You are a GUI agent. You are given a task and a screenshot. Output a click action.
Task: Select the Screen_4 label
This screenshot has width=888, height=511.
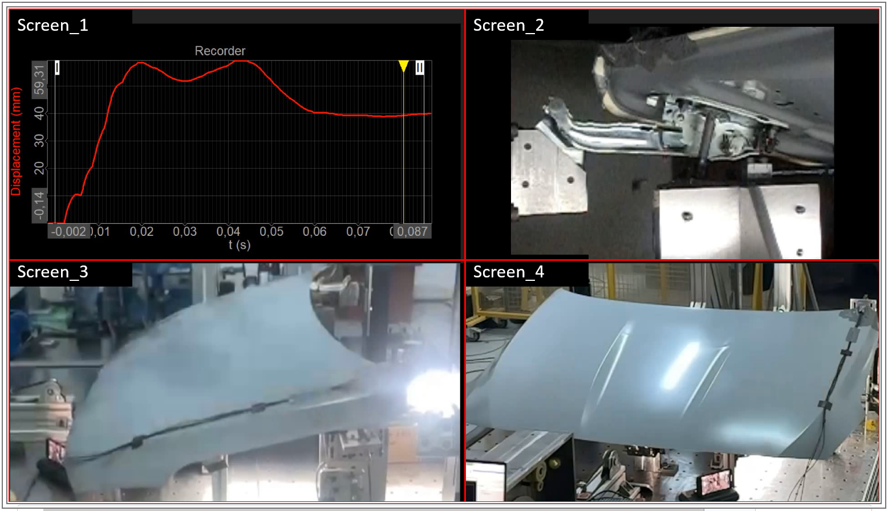tap(509, 272)
